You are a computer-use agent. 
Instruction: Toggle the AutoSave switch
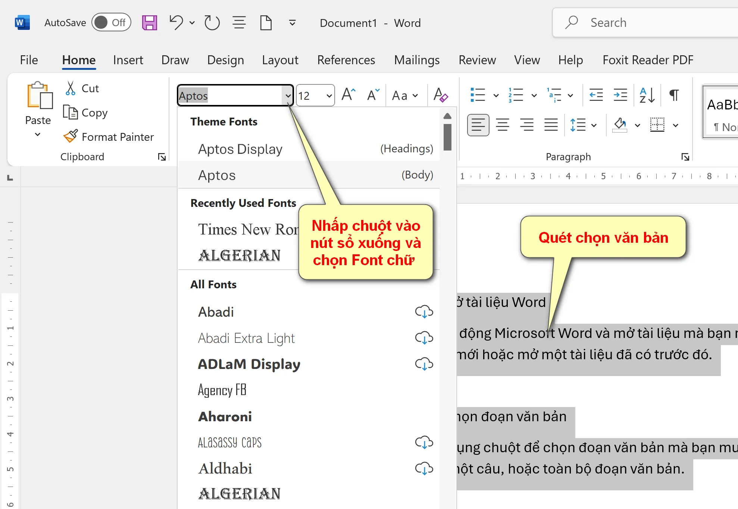(111, 23)
